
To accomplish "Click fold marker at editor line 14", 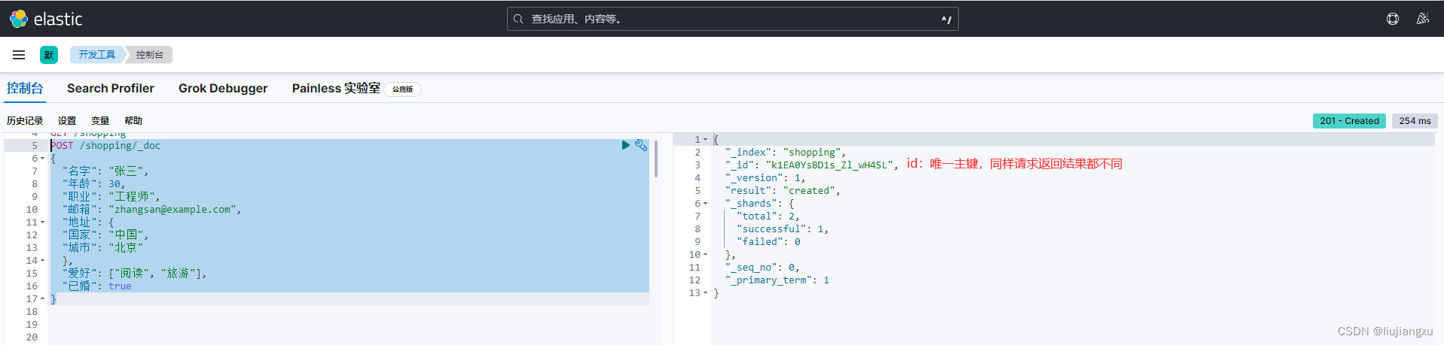I will 43,261.
